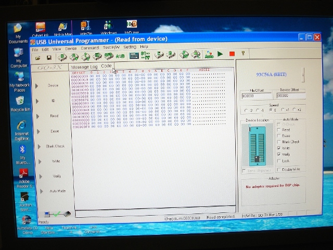Image resolution: width=333 pixels, height=250 pixels.
Task: Select the -1 speed radio button
Action: pos(258,110)
